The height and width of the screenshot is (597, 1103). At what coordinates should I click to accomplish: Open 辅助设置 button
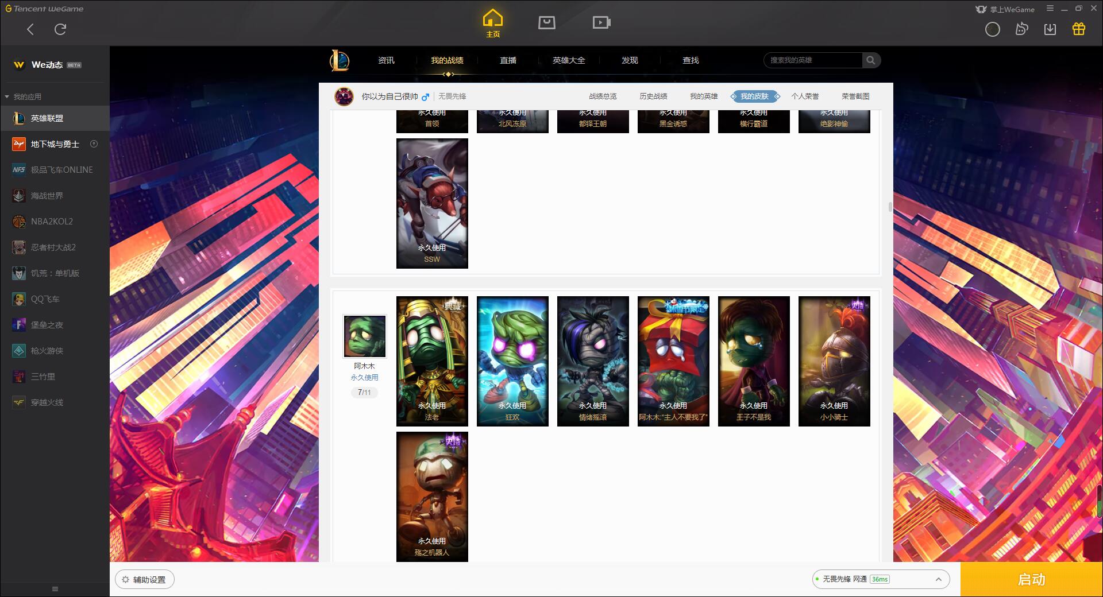pos(145,580)
